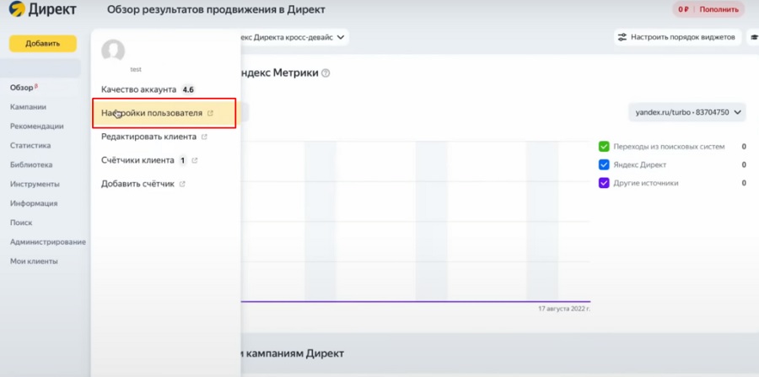This screenshot has height=377, width=759.
Task: Uncheck the Другие источники checkbox
Action: pos(604,183)
